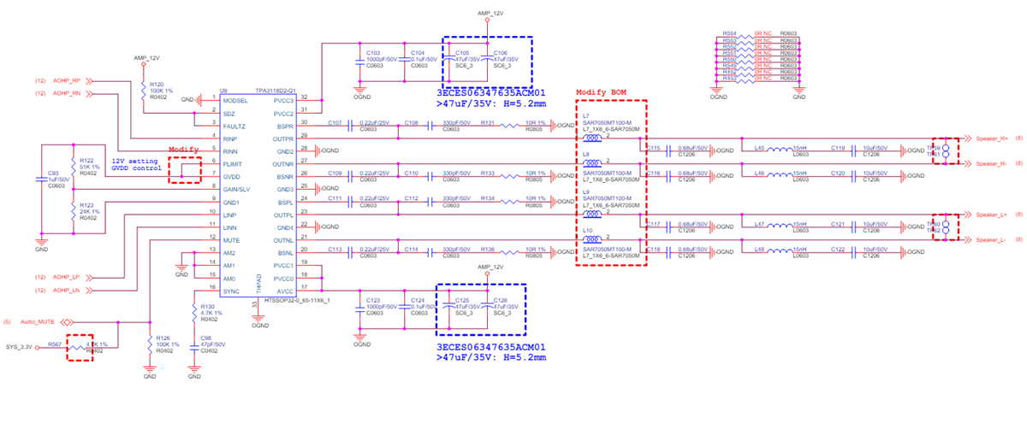Select the C118 capacitor designator
1027x435 pixels.
click(x=654, y=249)
